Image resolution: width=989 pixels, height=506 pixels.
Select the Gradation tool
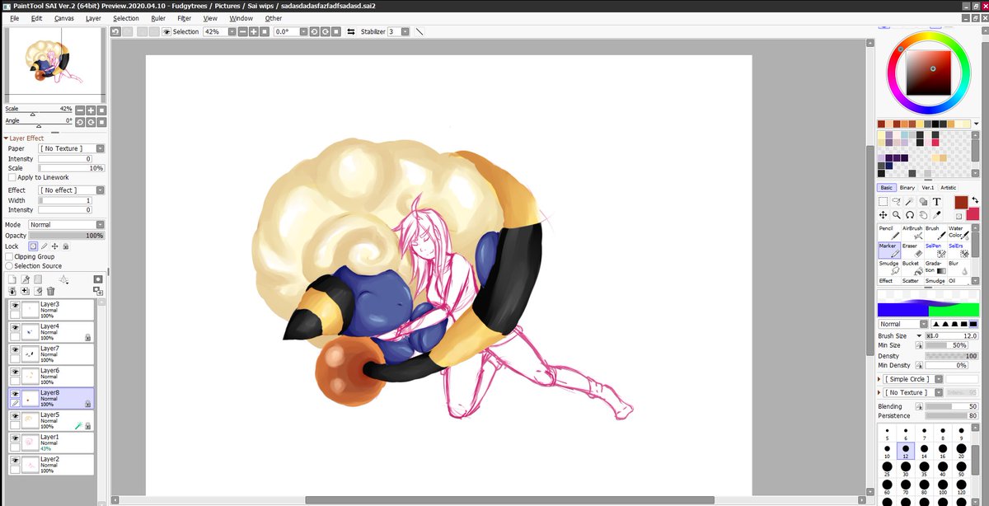pyautogui.click(x=935, y=268)
